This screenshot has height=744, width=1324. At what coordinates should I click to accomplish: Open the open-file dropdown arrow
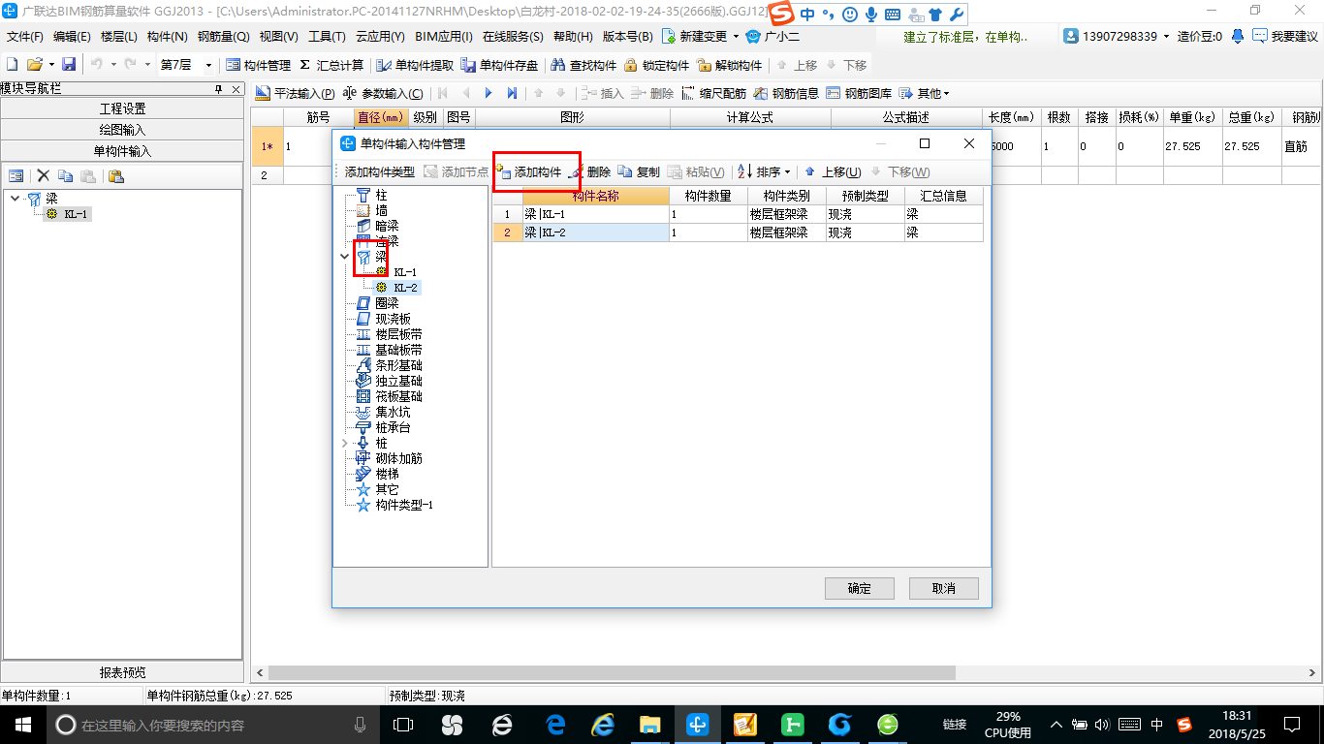(x=51, y=65)
